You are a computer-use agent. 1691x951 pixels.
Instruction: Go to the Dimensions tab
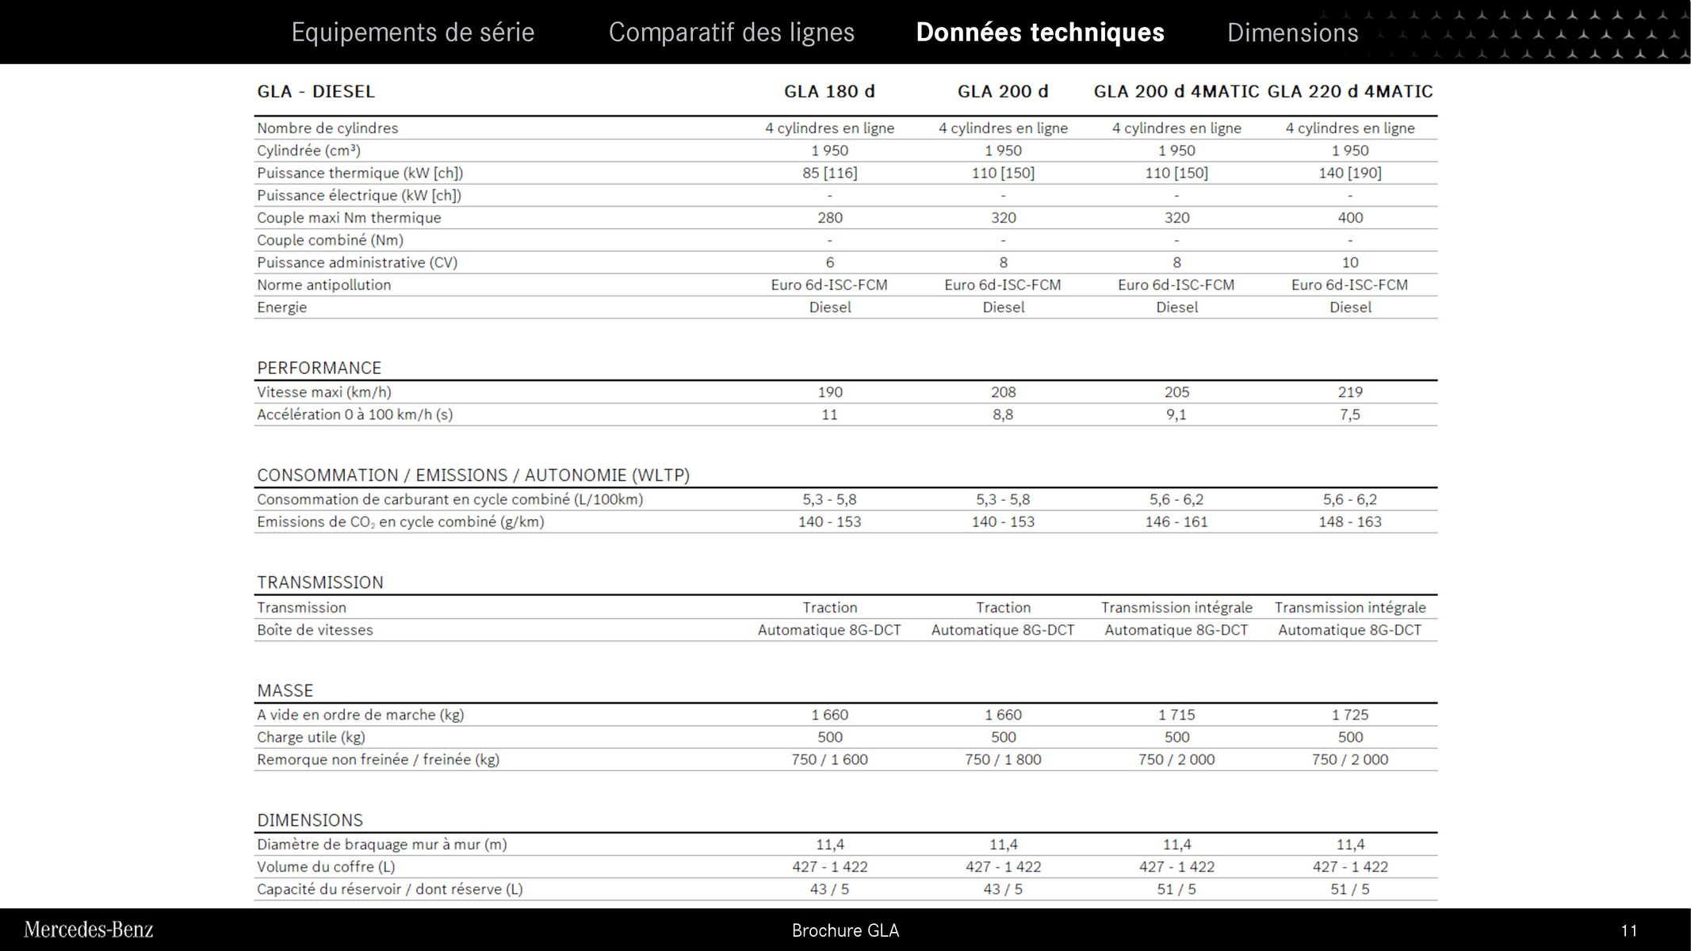coord(1292,32)
